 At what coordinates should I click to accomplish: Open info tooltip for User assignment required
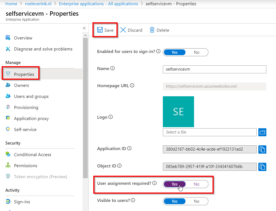pos(154,183)
